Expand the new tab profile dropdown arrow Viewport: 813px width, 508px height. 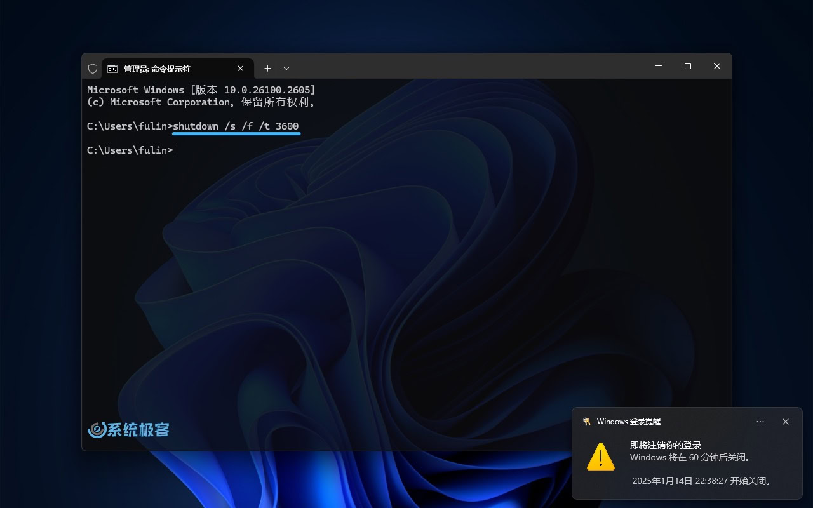286,69
